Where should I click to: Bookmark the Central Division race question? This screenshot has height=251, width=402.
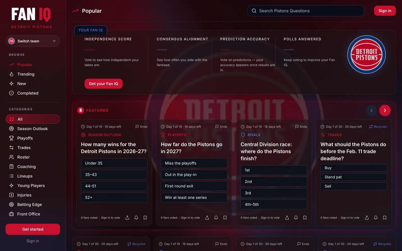pos(305,218)
